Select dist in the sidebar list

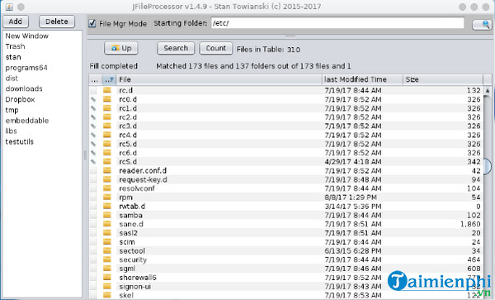12,79
